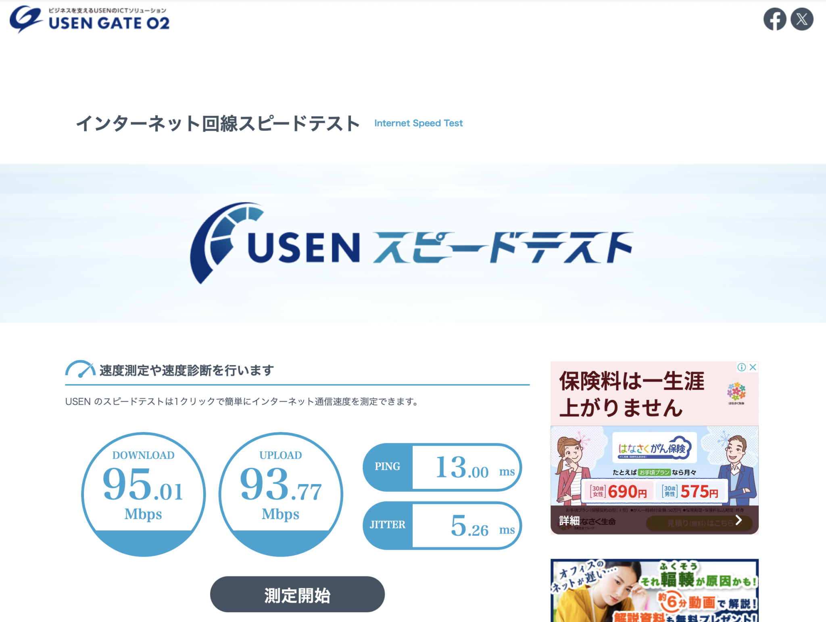Screen dimensions: 826x622
Task: Open the USEN GATE 02 logo link
Action: click(x=90, y=19)
